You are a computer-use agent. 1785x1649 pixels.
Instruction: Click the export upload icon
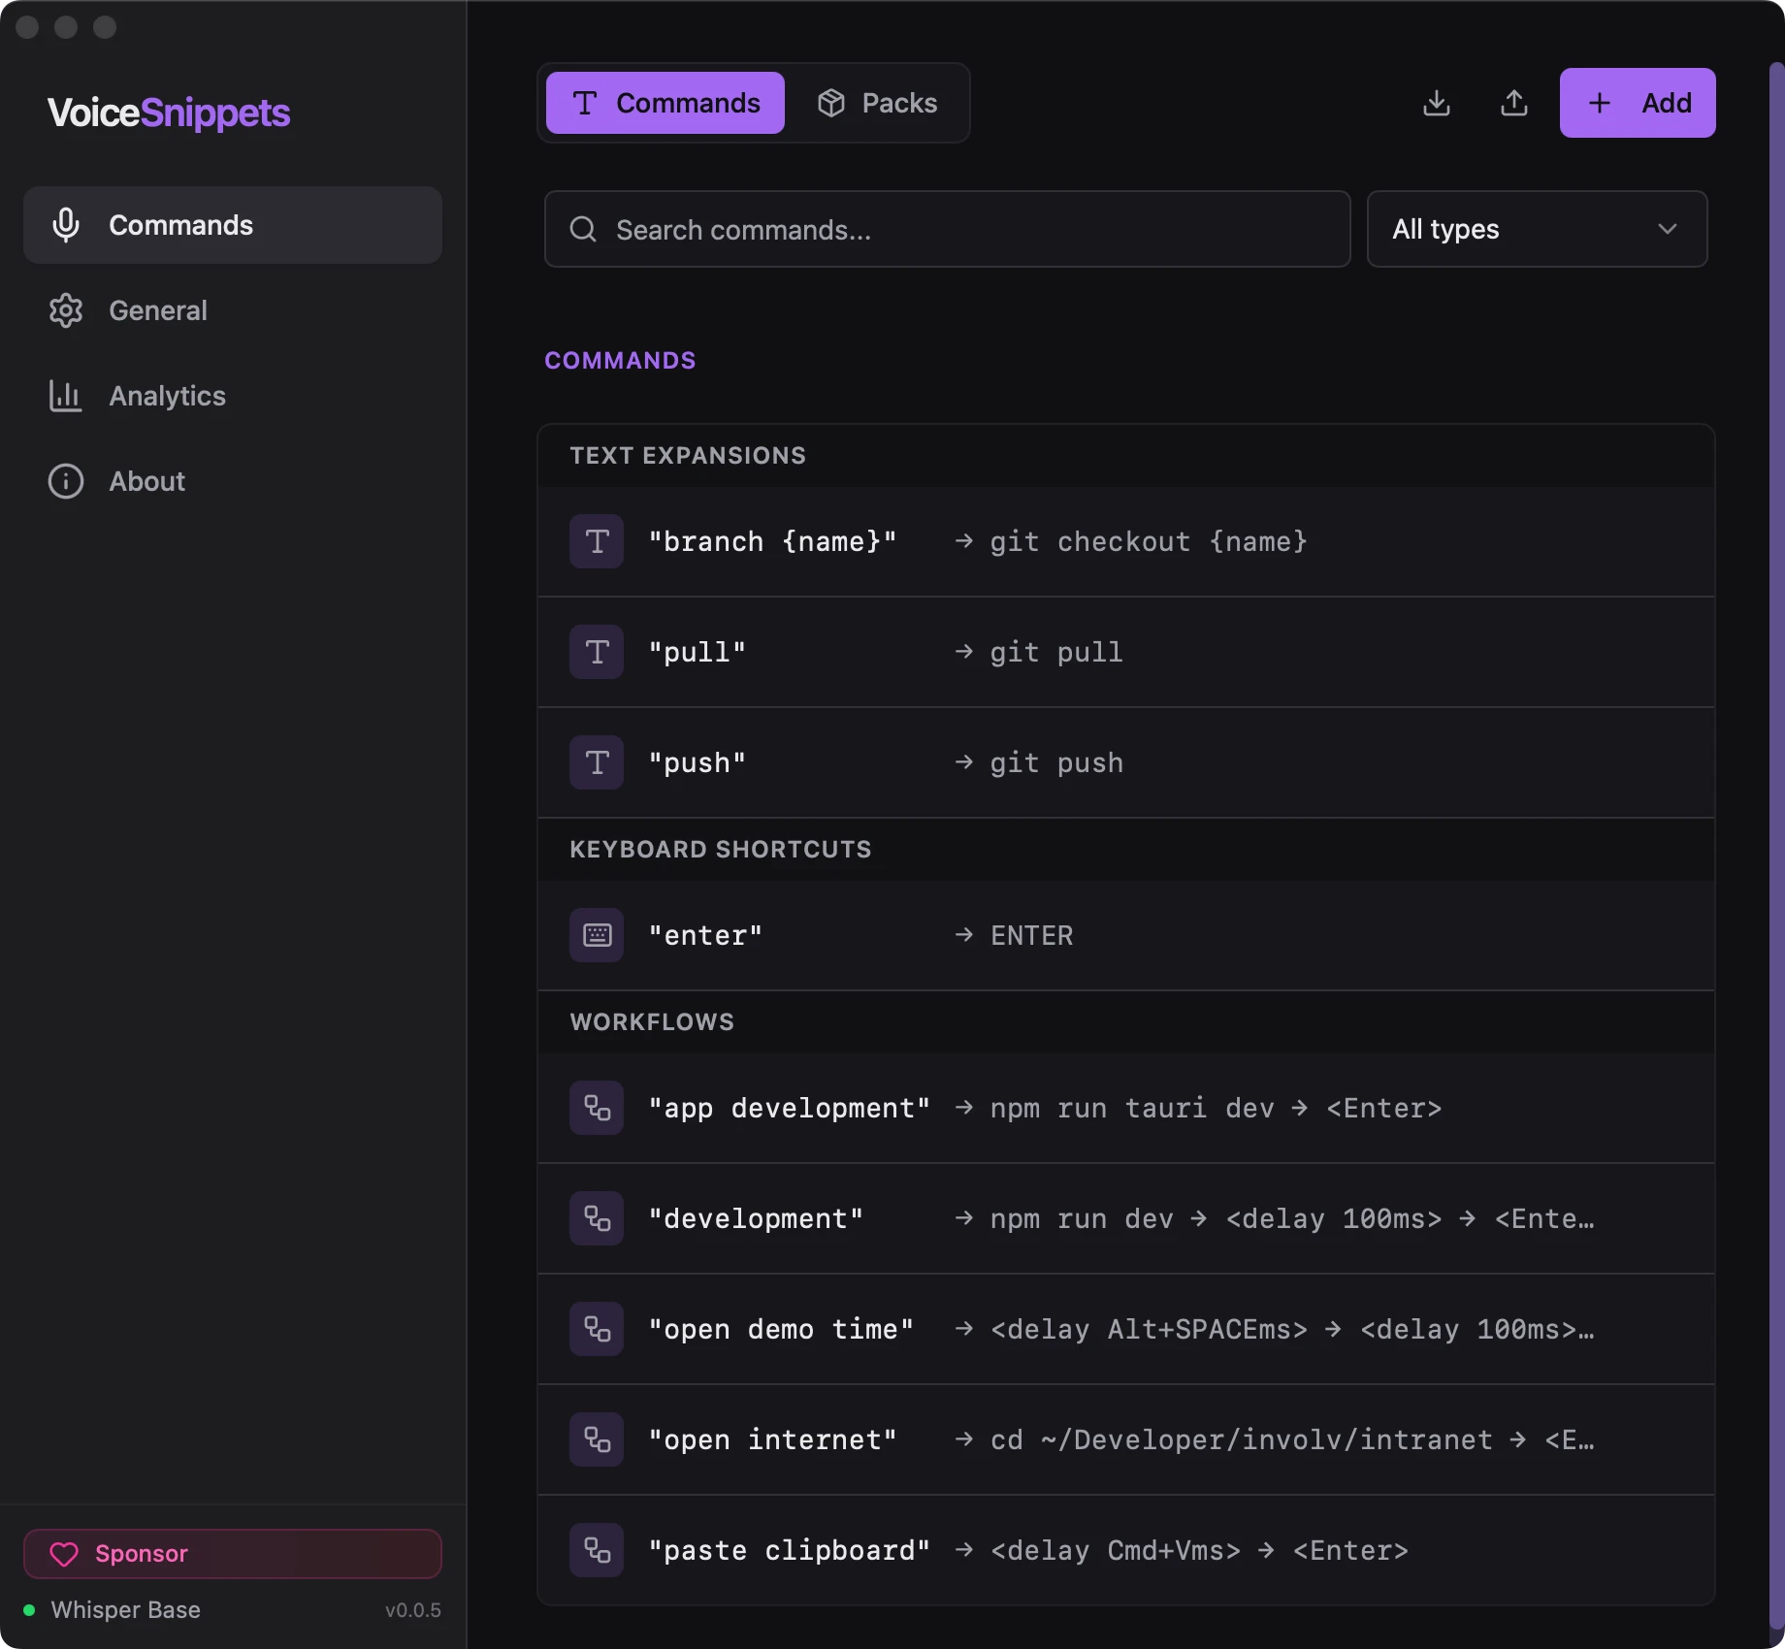(1514, 103)
